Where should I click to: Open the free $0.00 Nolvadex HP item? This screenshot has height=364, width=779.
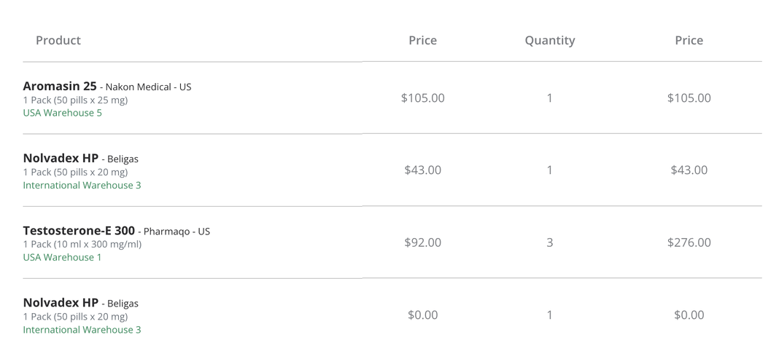pyautogui.click(x=61, y=303)
